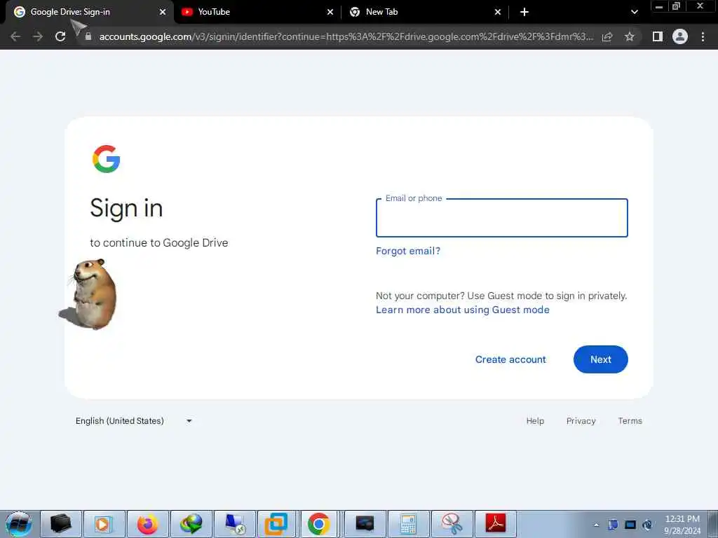Launch the media player taskbar icon
This screenshot has width=718, height=538.
click(x=104, y=524)
